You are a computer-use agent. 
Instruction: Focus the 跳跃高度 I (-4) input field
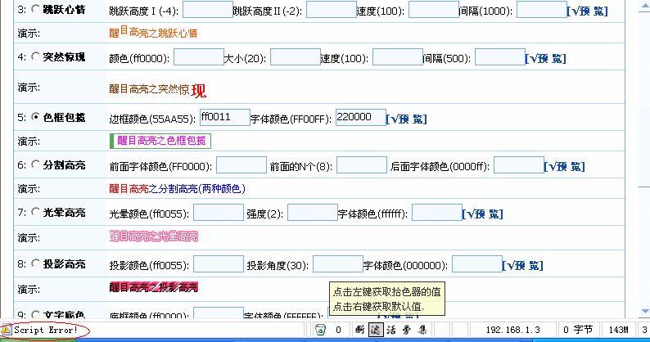pos(208,10)
